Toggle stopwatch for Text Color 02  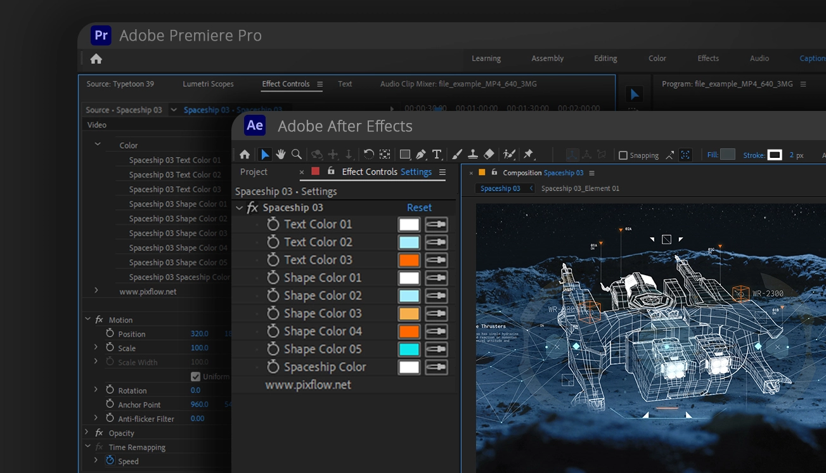pyautogui.click(x=273, y=242)
